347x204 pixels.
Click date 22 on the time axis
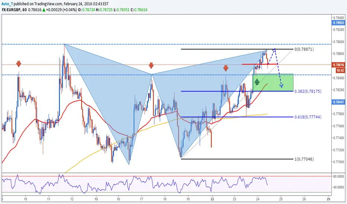pos(213,199)
